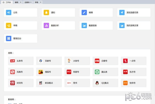Choose the 百家号 platform icon

41,61
